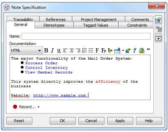
Task: Insert a table into documentation
Action: [117, 51]
